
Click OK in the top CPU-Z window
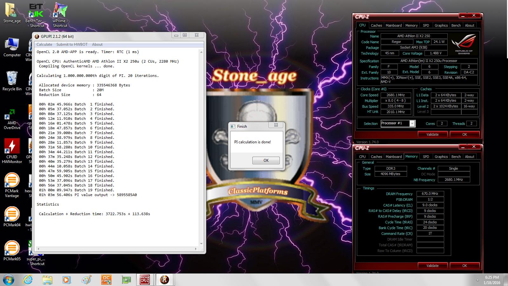click(465, 134)
